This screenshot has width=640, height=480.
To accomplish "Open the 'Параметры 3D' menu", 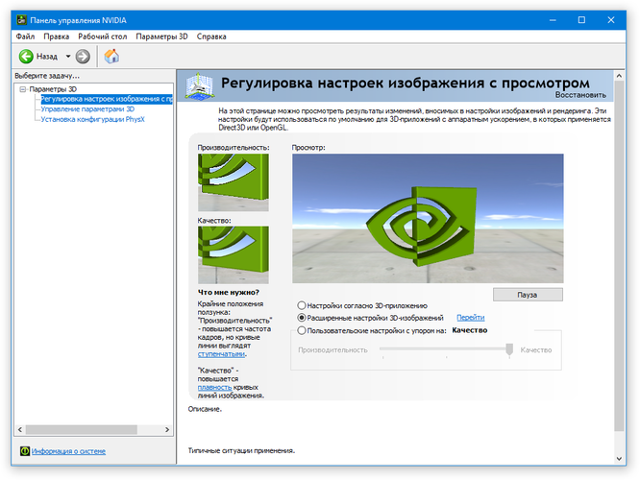I will (x=161, y=36).
